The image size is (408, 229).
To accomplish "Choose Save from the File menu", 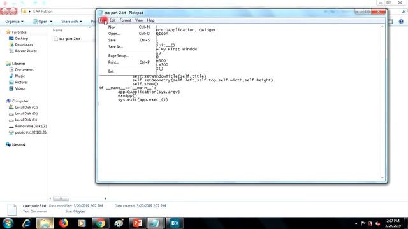I will (127, 40).
